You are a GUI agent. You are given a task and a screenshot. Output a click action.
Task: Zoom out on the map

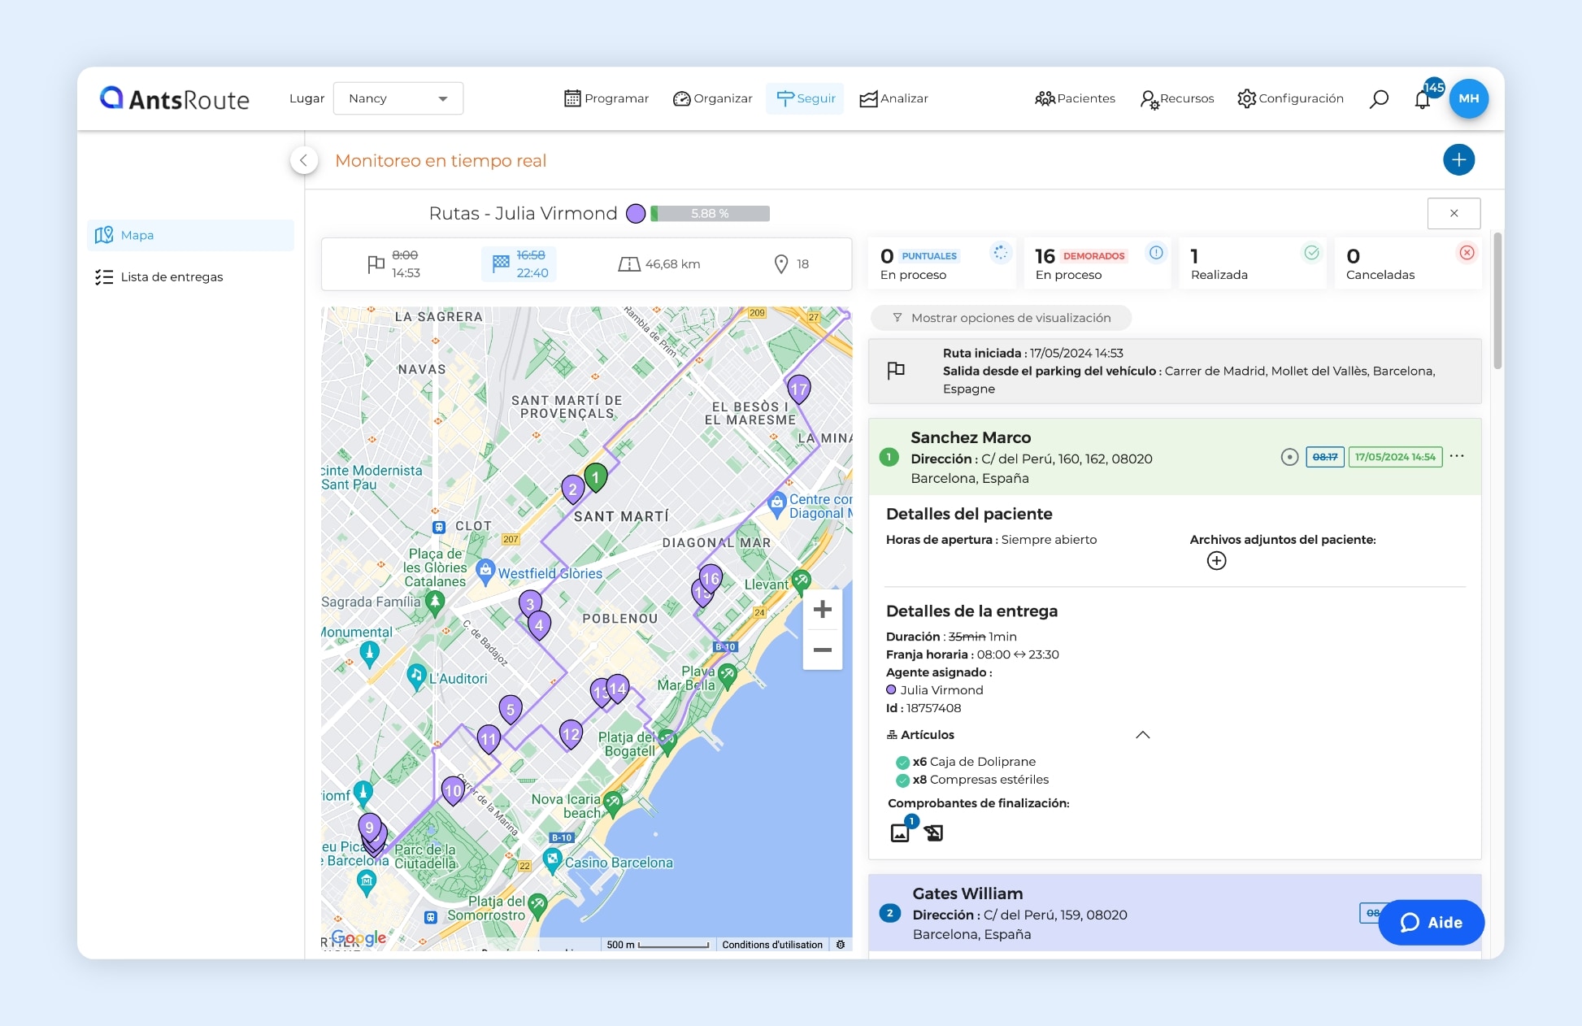822,650
